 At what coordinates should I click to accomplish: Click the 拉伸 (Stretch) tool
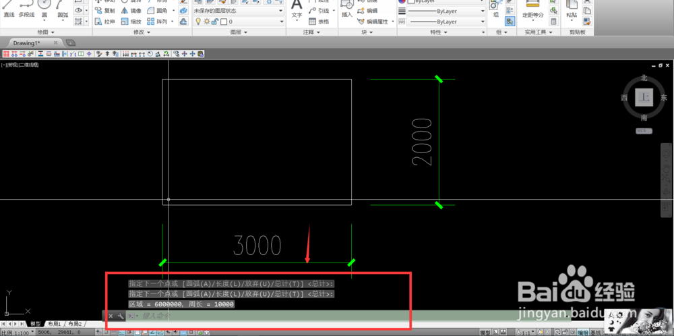[104, 22]
